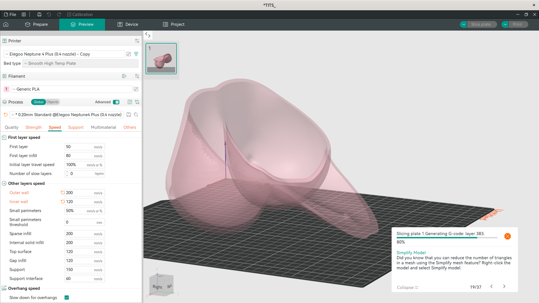Open the Others settings tab
539x303 pixels.
[x=130, y=127]
